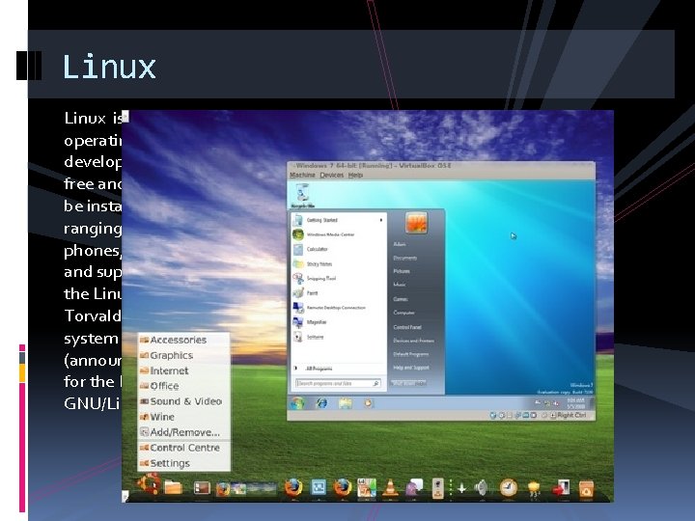
Task: Open Pidgin messenger from the dock
Action: click(x=414, y=488)
